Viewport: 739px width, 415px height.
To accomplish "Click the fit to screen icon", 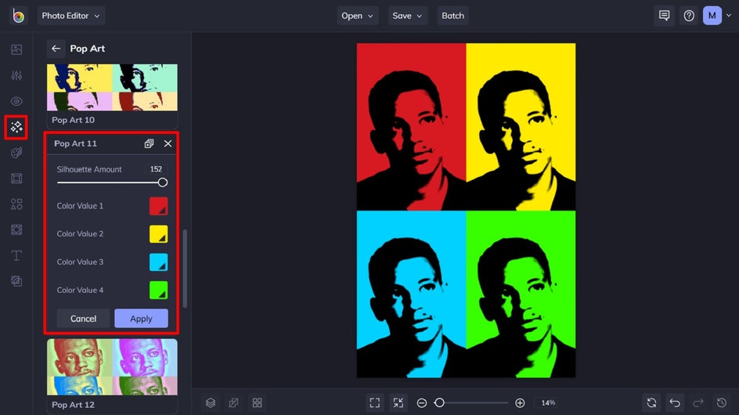I will click(x=375, y=402).
